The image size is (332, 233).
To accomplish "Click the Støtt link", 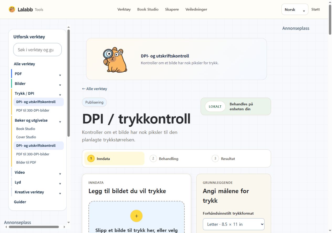I will [315, 9].
